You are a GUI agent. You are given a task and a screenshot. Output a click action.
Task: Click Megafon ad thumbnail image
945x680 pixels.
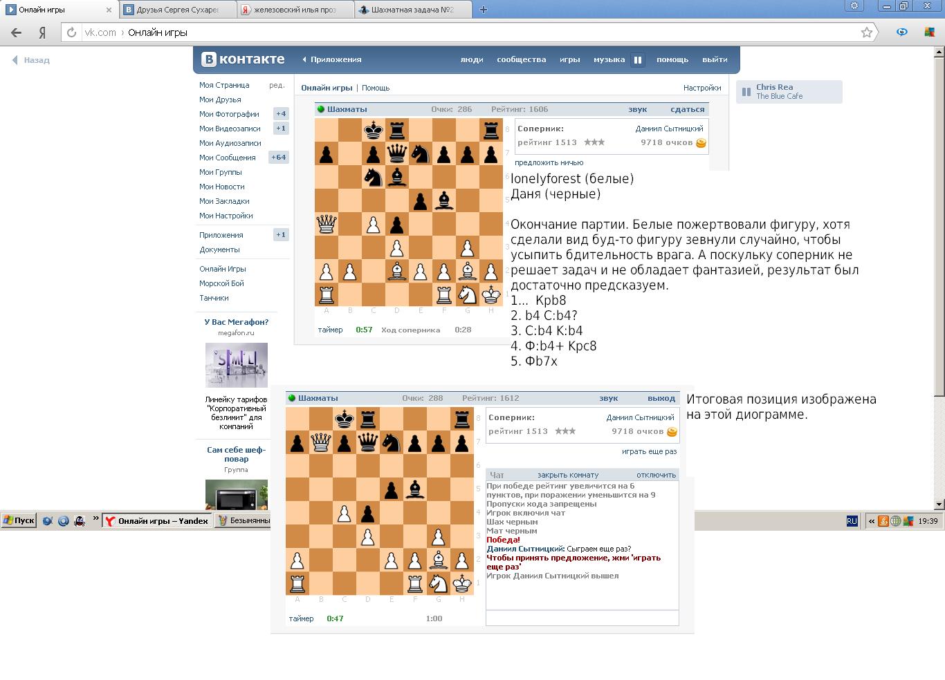pyautogui.click(x=237, y=366)
